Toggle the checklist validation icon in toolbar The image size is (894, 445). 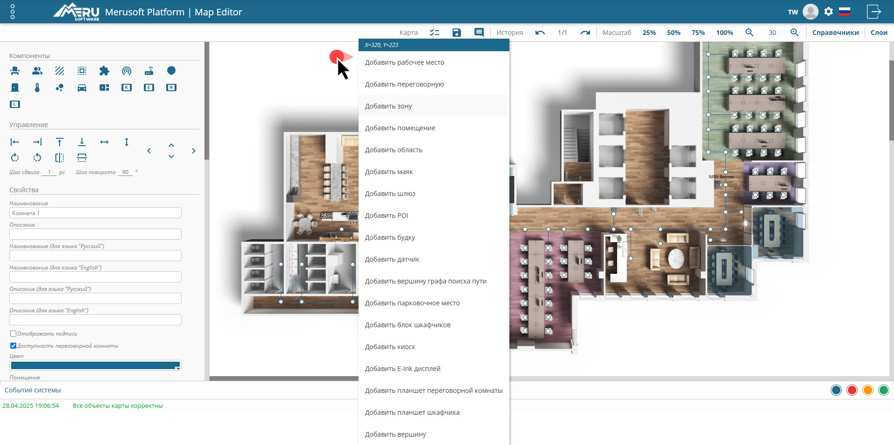click(434, 33)
